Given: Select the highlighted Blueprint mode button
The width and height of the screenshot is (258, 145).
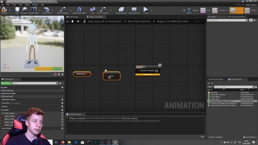Looking at the screenshot, I should point(237,10).
